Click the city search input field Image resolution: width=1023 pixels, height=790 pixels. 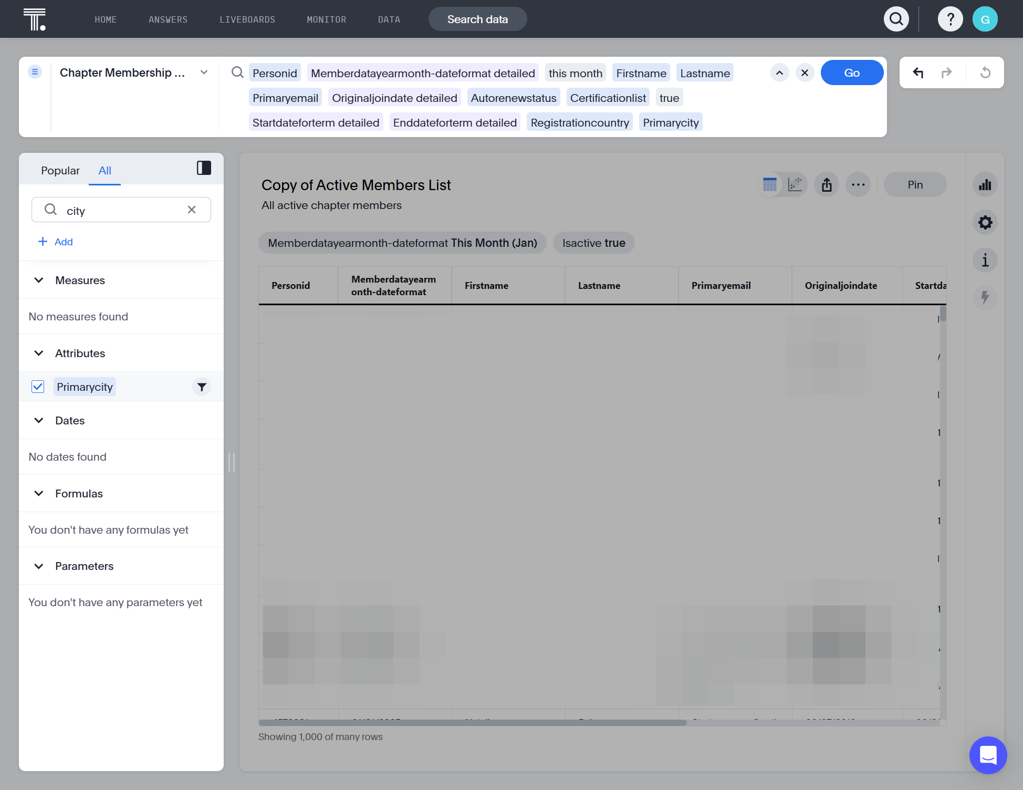click(x=121, y=210)
